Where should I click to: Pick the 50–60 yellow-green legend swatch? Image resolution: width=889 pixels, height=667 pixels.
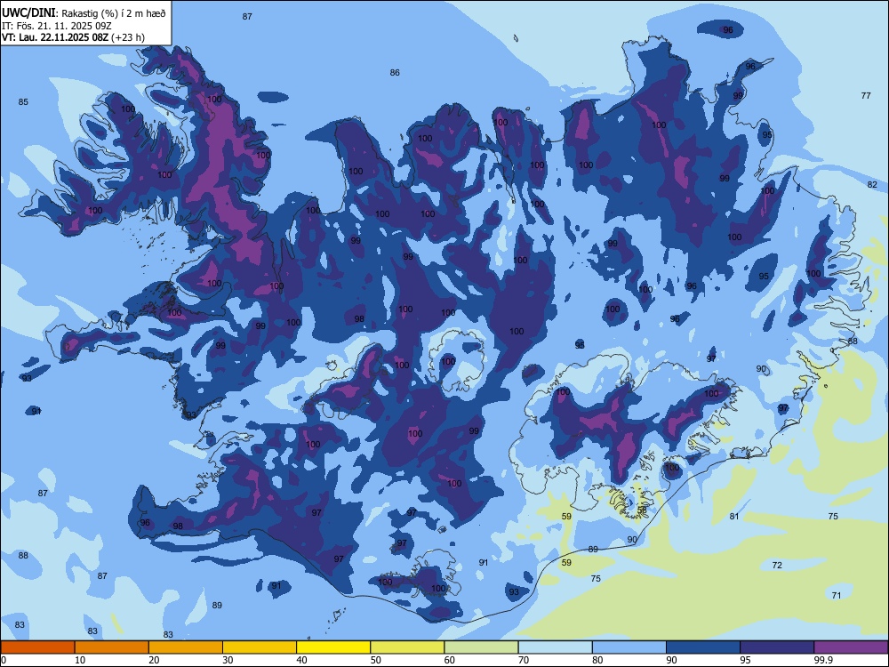[407, 647]
